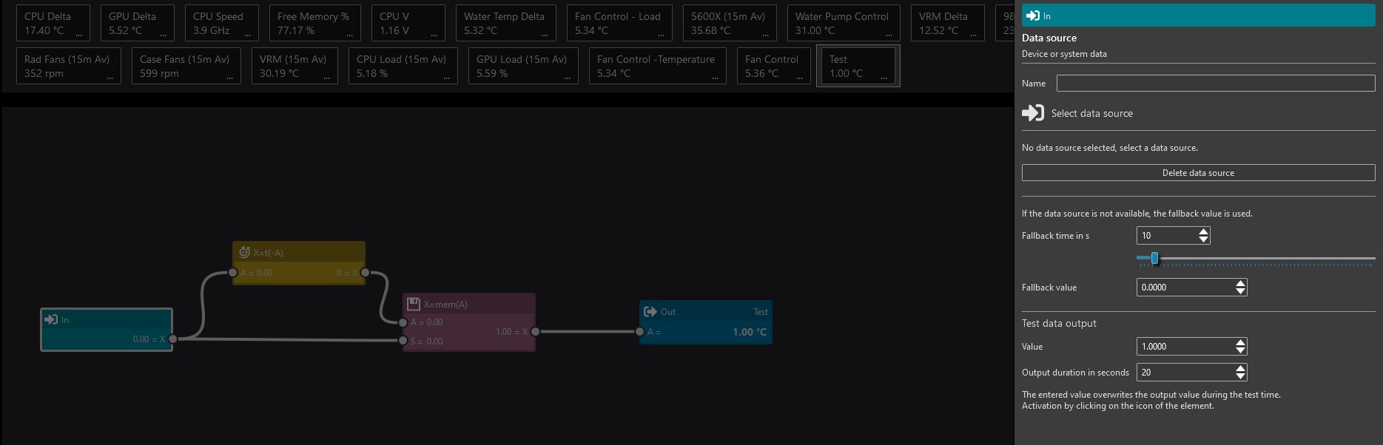Select the Rad Fans (15m Av) tile

point(68,66)
